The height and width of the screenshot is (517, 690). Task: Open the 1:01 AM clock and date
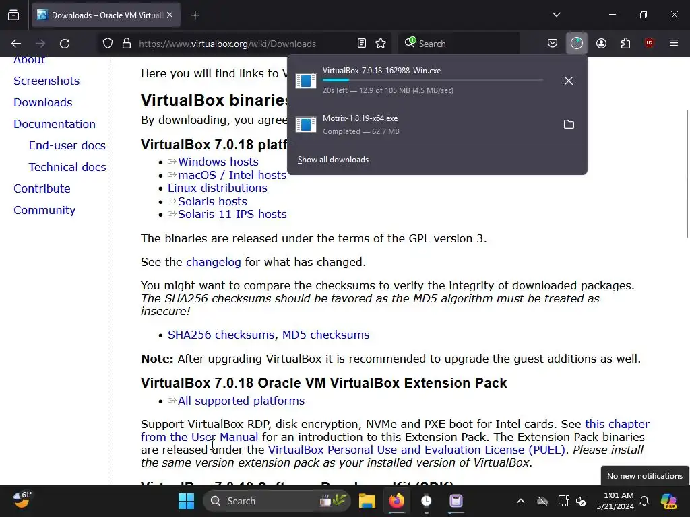coord(615,501)
